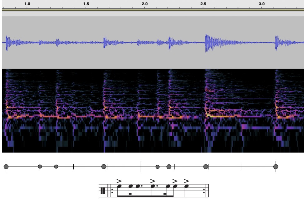Click the first onset dot on the timeline
Screen dimensions: 304x203
(x=6, y=167)
